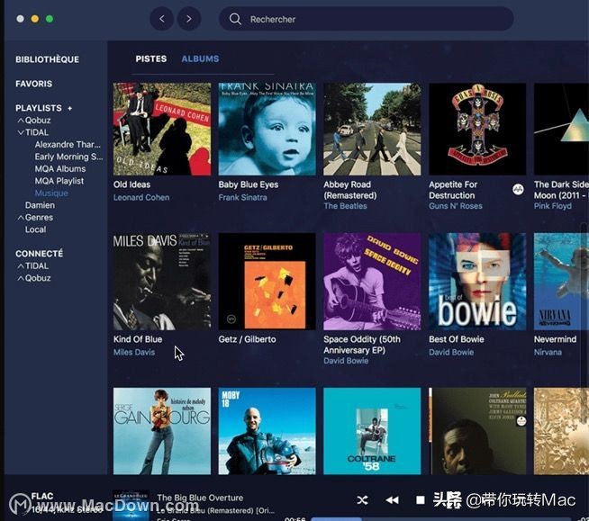589x521 pixels.
Task: Click Pink Floyd artist link
Action: [553, 206]
